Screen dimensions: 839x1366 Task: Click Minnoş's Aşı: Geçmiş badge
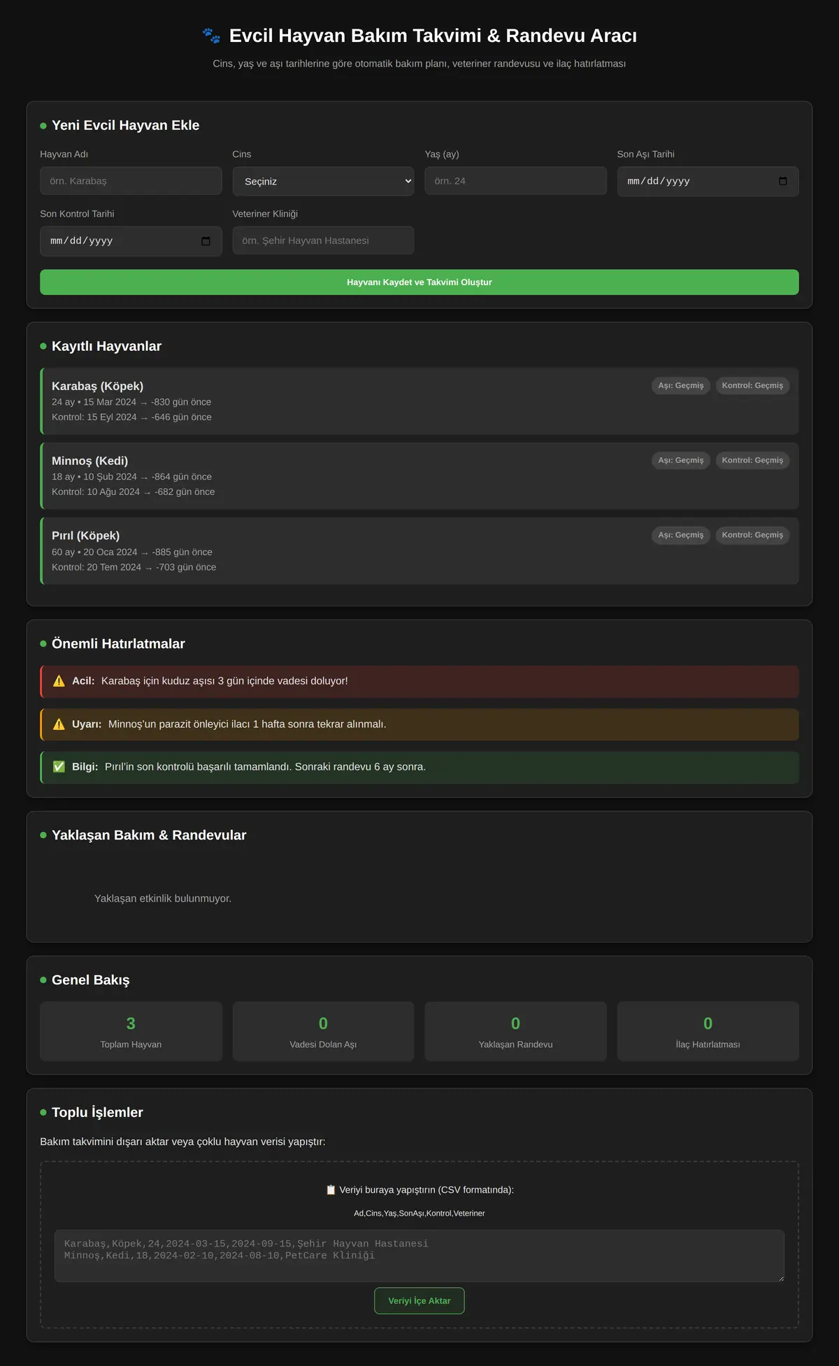coord(681,461)
